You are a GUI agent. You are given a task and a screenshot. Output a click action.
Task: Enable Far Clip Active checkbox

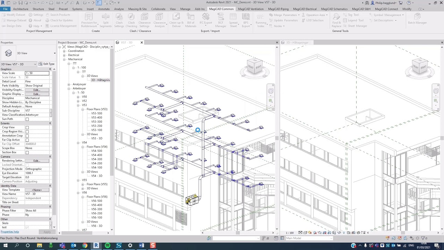point(27,140)
